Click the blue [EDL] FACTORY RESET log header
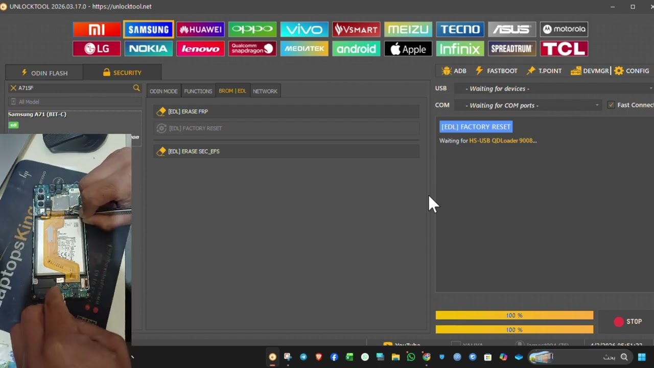Image resolution: width=654 pixels, height=368 pixels. point(476,127)
